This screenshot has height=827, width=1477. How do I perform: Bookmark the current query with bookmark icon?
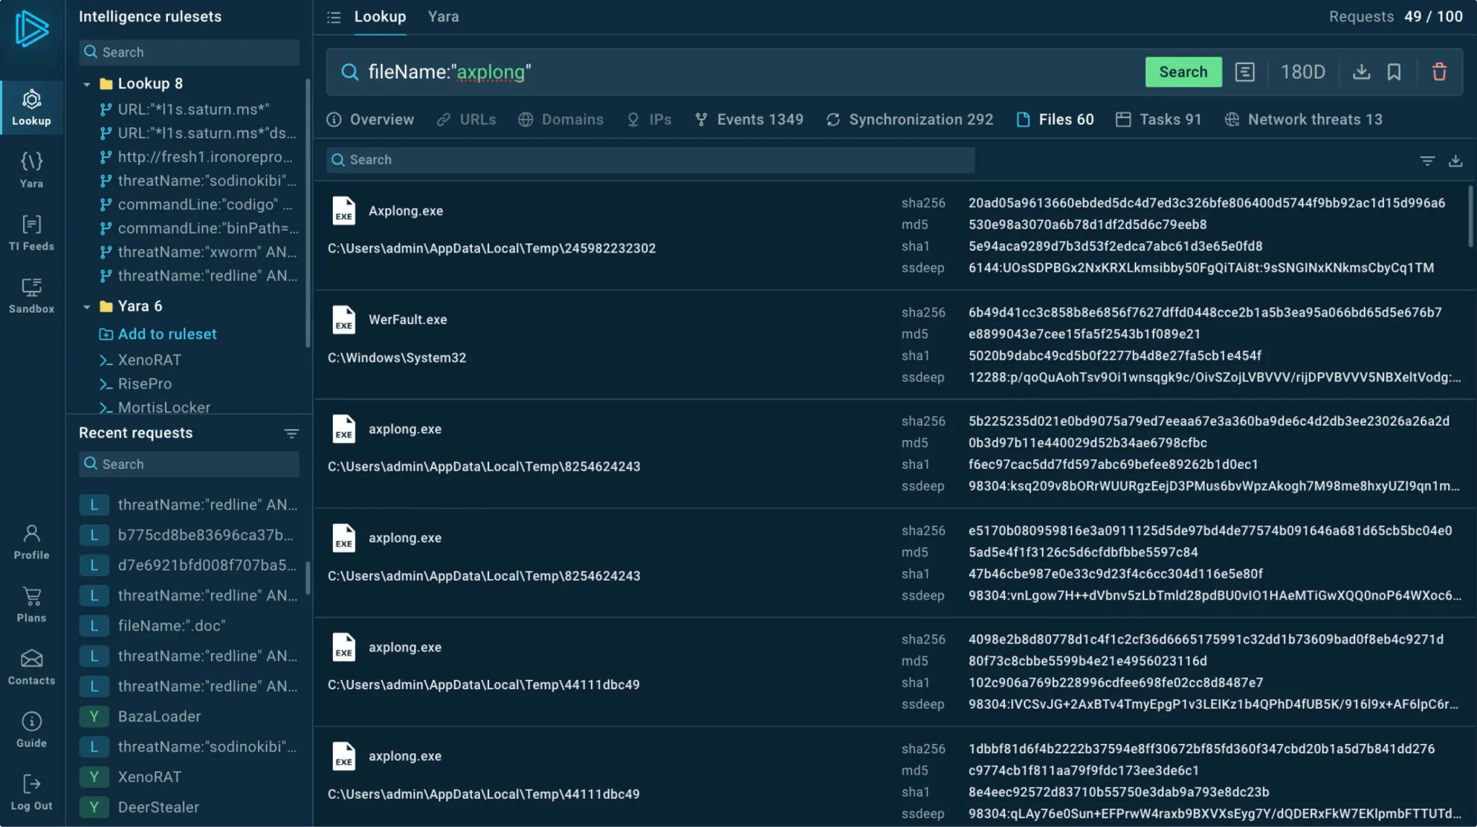point(1394,72)
